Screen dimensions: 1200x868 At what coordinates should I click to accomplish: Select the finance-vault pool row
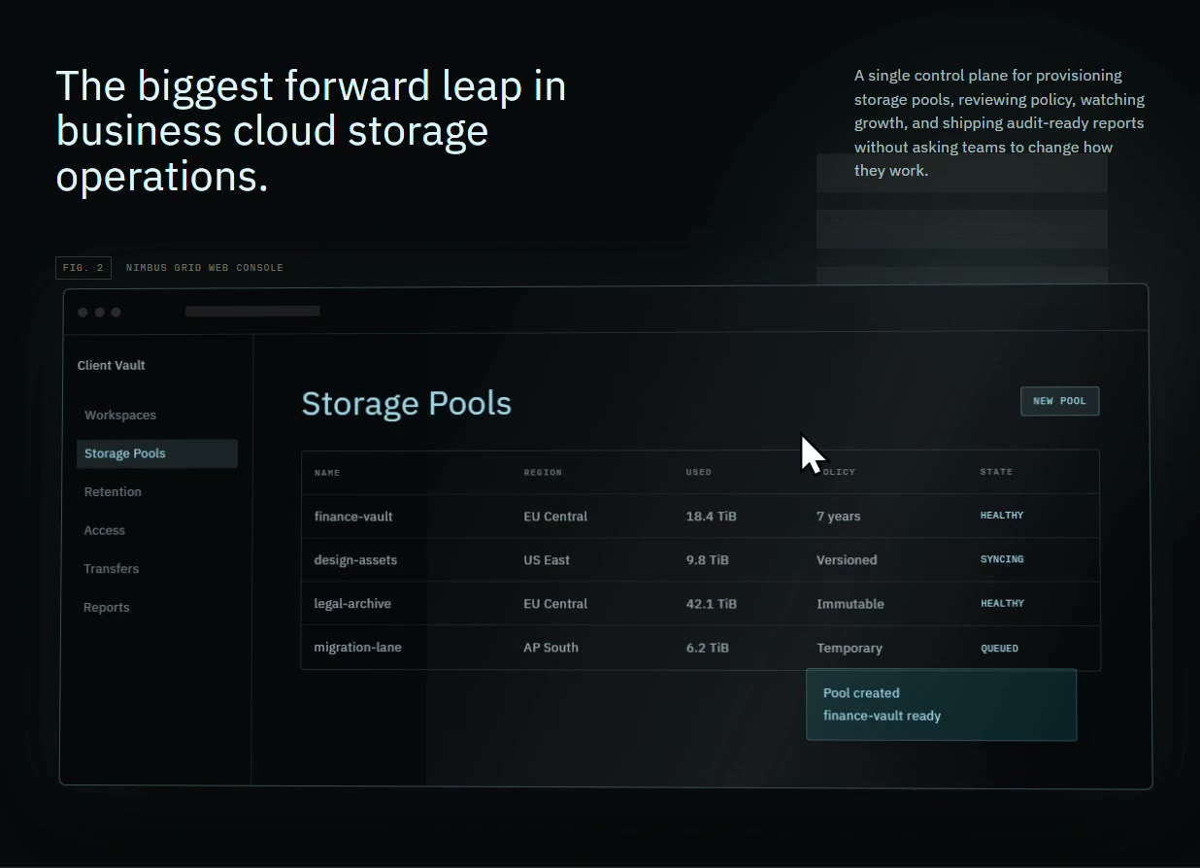pos(700,516)
